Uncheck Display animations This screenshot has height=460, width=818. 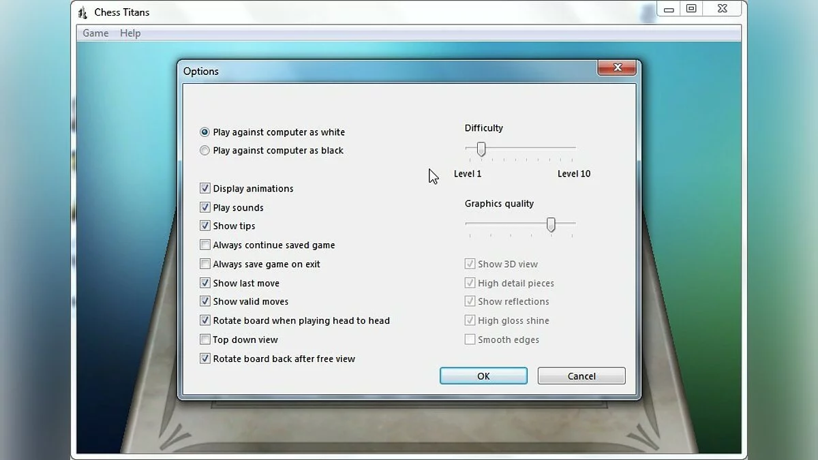click(204, 188)
